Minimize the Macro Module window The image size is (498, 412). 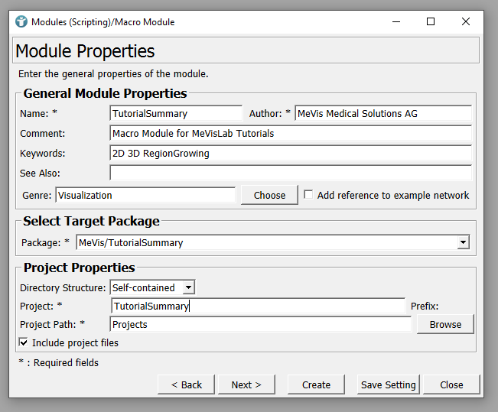(395, 22)
